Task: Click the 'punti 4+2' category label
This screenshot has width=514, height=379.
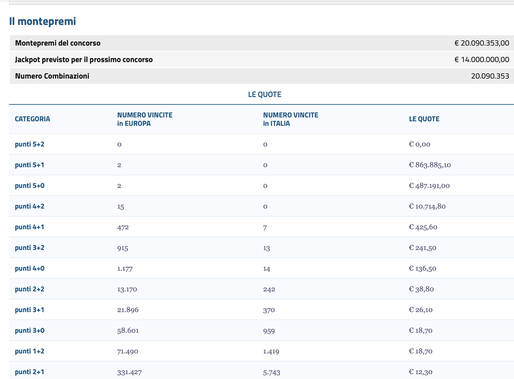Action: (x=30, y=207)
